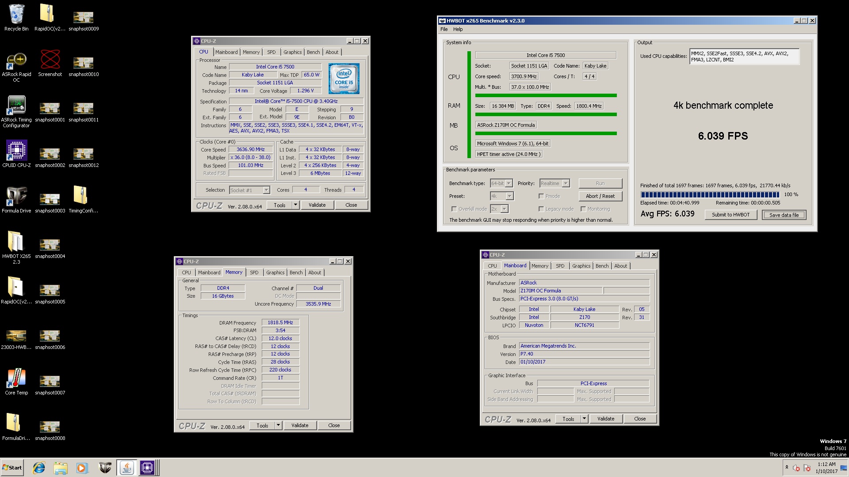
Task: Expand Tools arrow in Mainboard tab window
Action: pyautogui.click(x=585, y=419)
